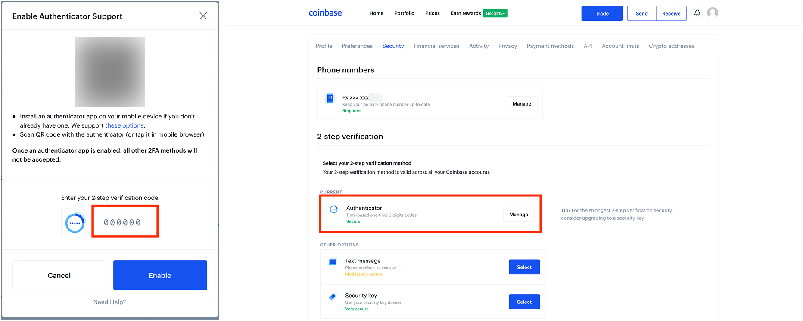Open the API tab

pyautogui.click(x=588, y=46)
